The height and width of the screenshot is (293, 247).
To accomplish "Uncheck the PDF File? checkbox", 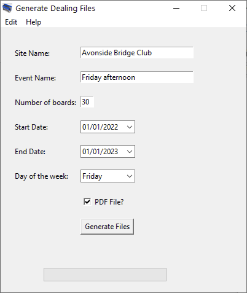I will (87, 201).
